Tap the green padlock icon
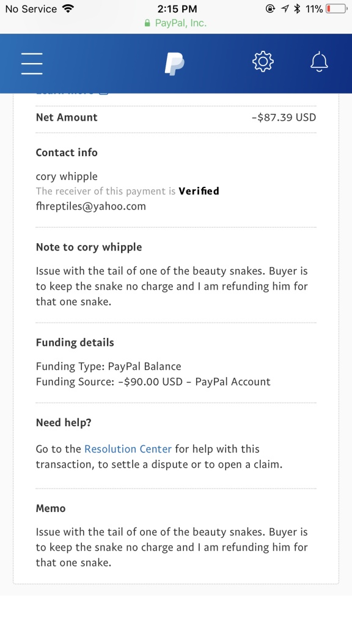Viewport: 352px width, 627px height. click(x=147, y=23)
